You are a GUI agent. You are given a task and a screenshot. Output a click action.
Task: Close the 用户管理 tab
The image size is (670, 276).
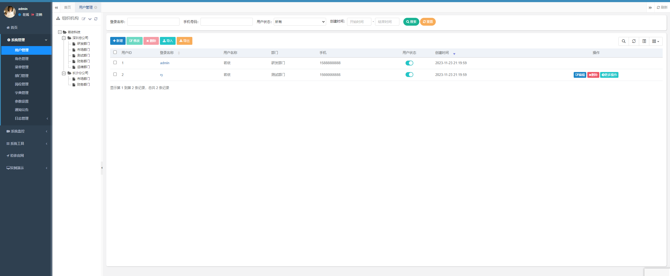click(96, 7)
